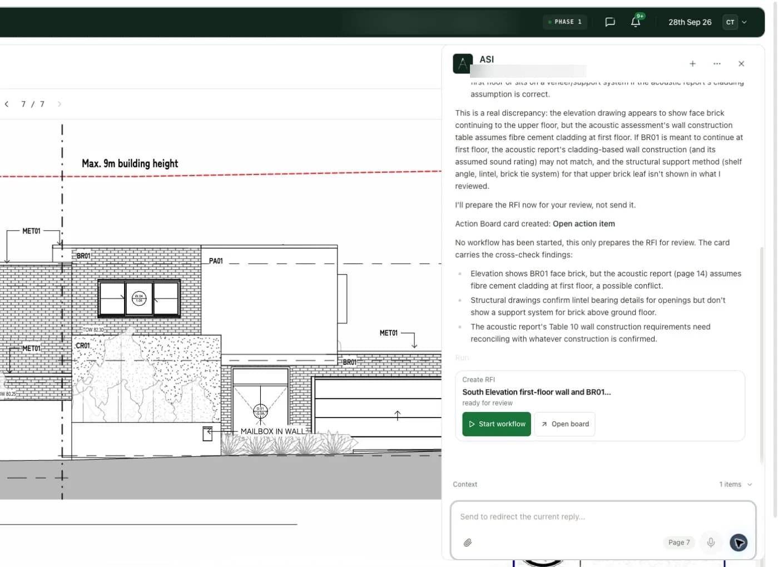The image size is (778, 567).
Task: Click Start workflow button
Action: (497, 424)
